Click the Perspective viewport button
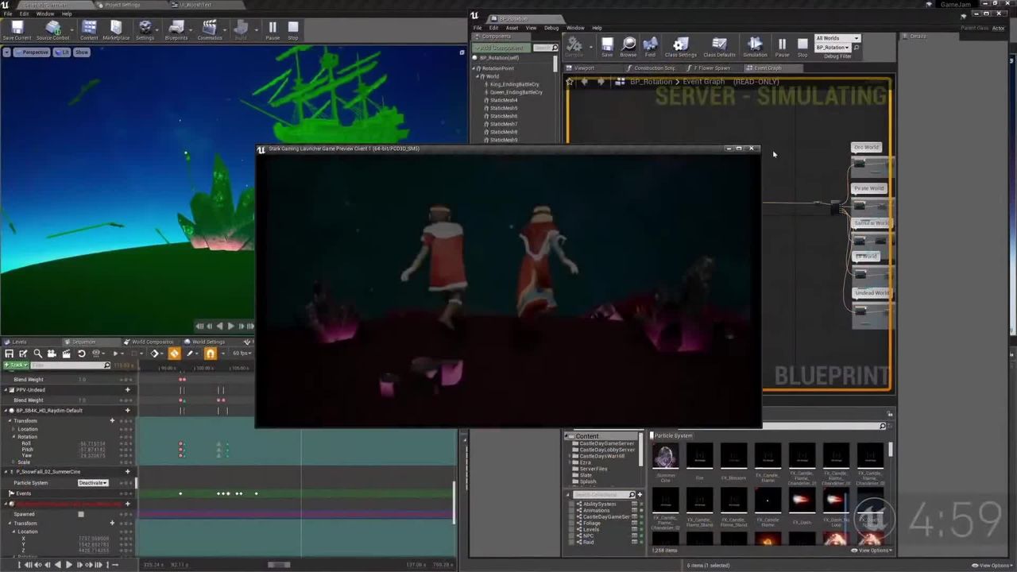Image resolution: width=1017 pixels, height=572 pixels. pyautogui.click(x=32, y=52)
